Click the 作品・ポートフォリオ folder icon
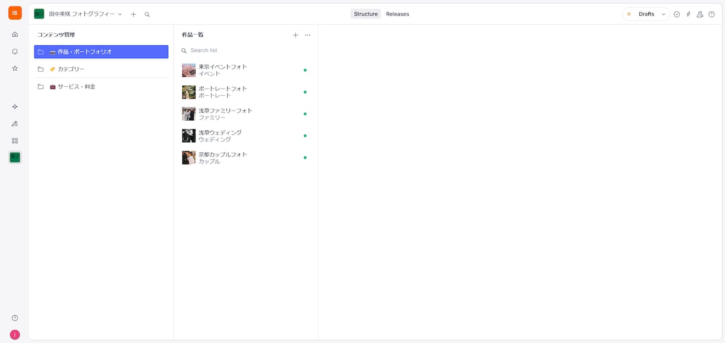The image size is (725, 343). (x=41, y=52)
